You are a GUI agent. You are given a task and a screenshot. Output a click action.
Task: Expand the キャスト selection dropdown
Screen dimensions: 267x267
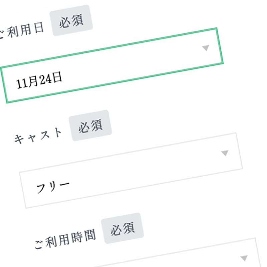click(130, 170)
